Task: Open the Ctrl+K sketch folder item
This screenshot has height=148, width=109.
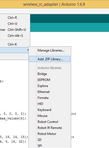Action: pos(15,44)
